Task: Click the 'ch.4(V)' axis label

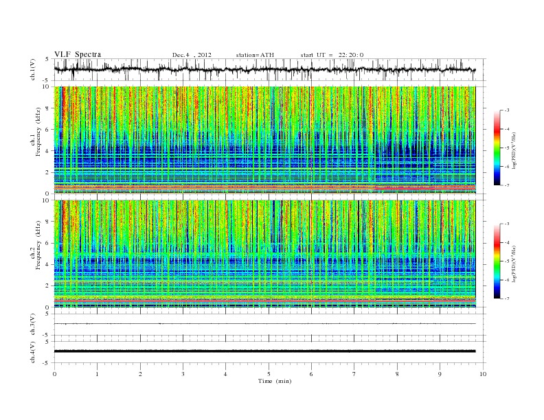Action: (x=32, y=352)
